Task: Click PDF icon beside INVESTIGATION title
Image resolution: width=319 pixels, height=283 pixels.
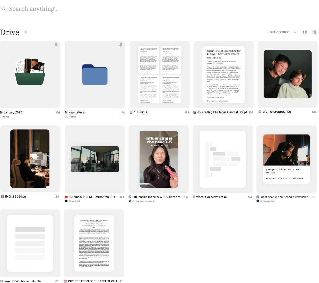Action: pyautogui.click(x=65, y=281)
